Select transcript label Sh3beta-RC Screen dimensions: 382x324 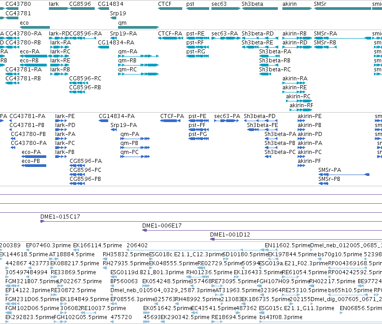point(275,70)
